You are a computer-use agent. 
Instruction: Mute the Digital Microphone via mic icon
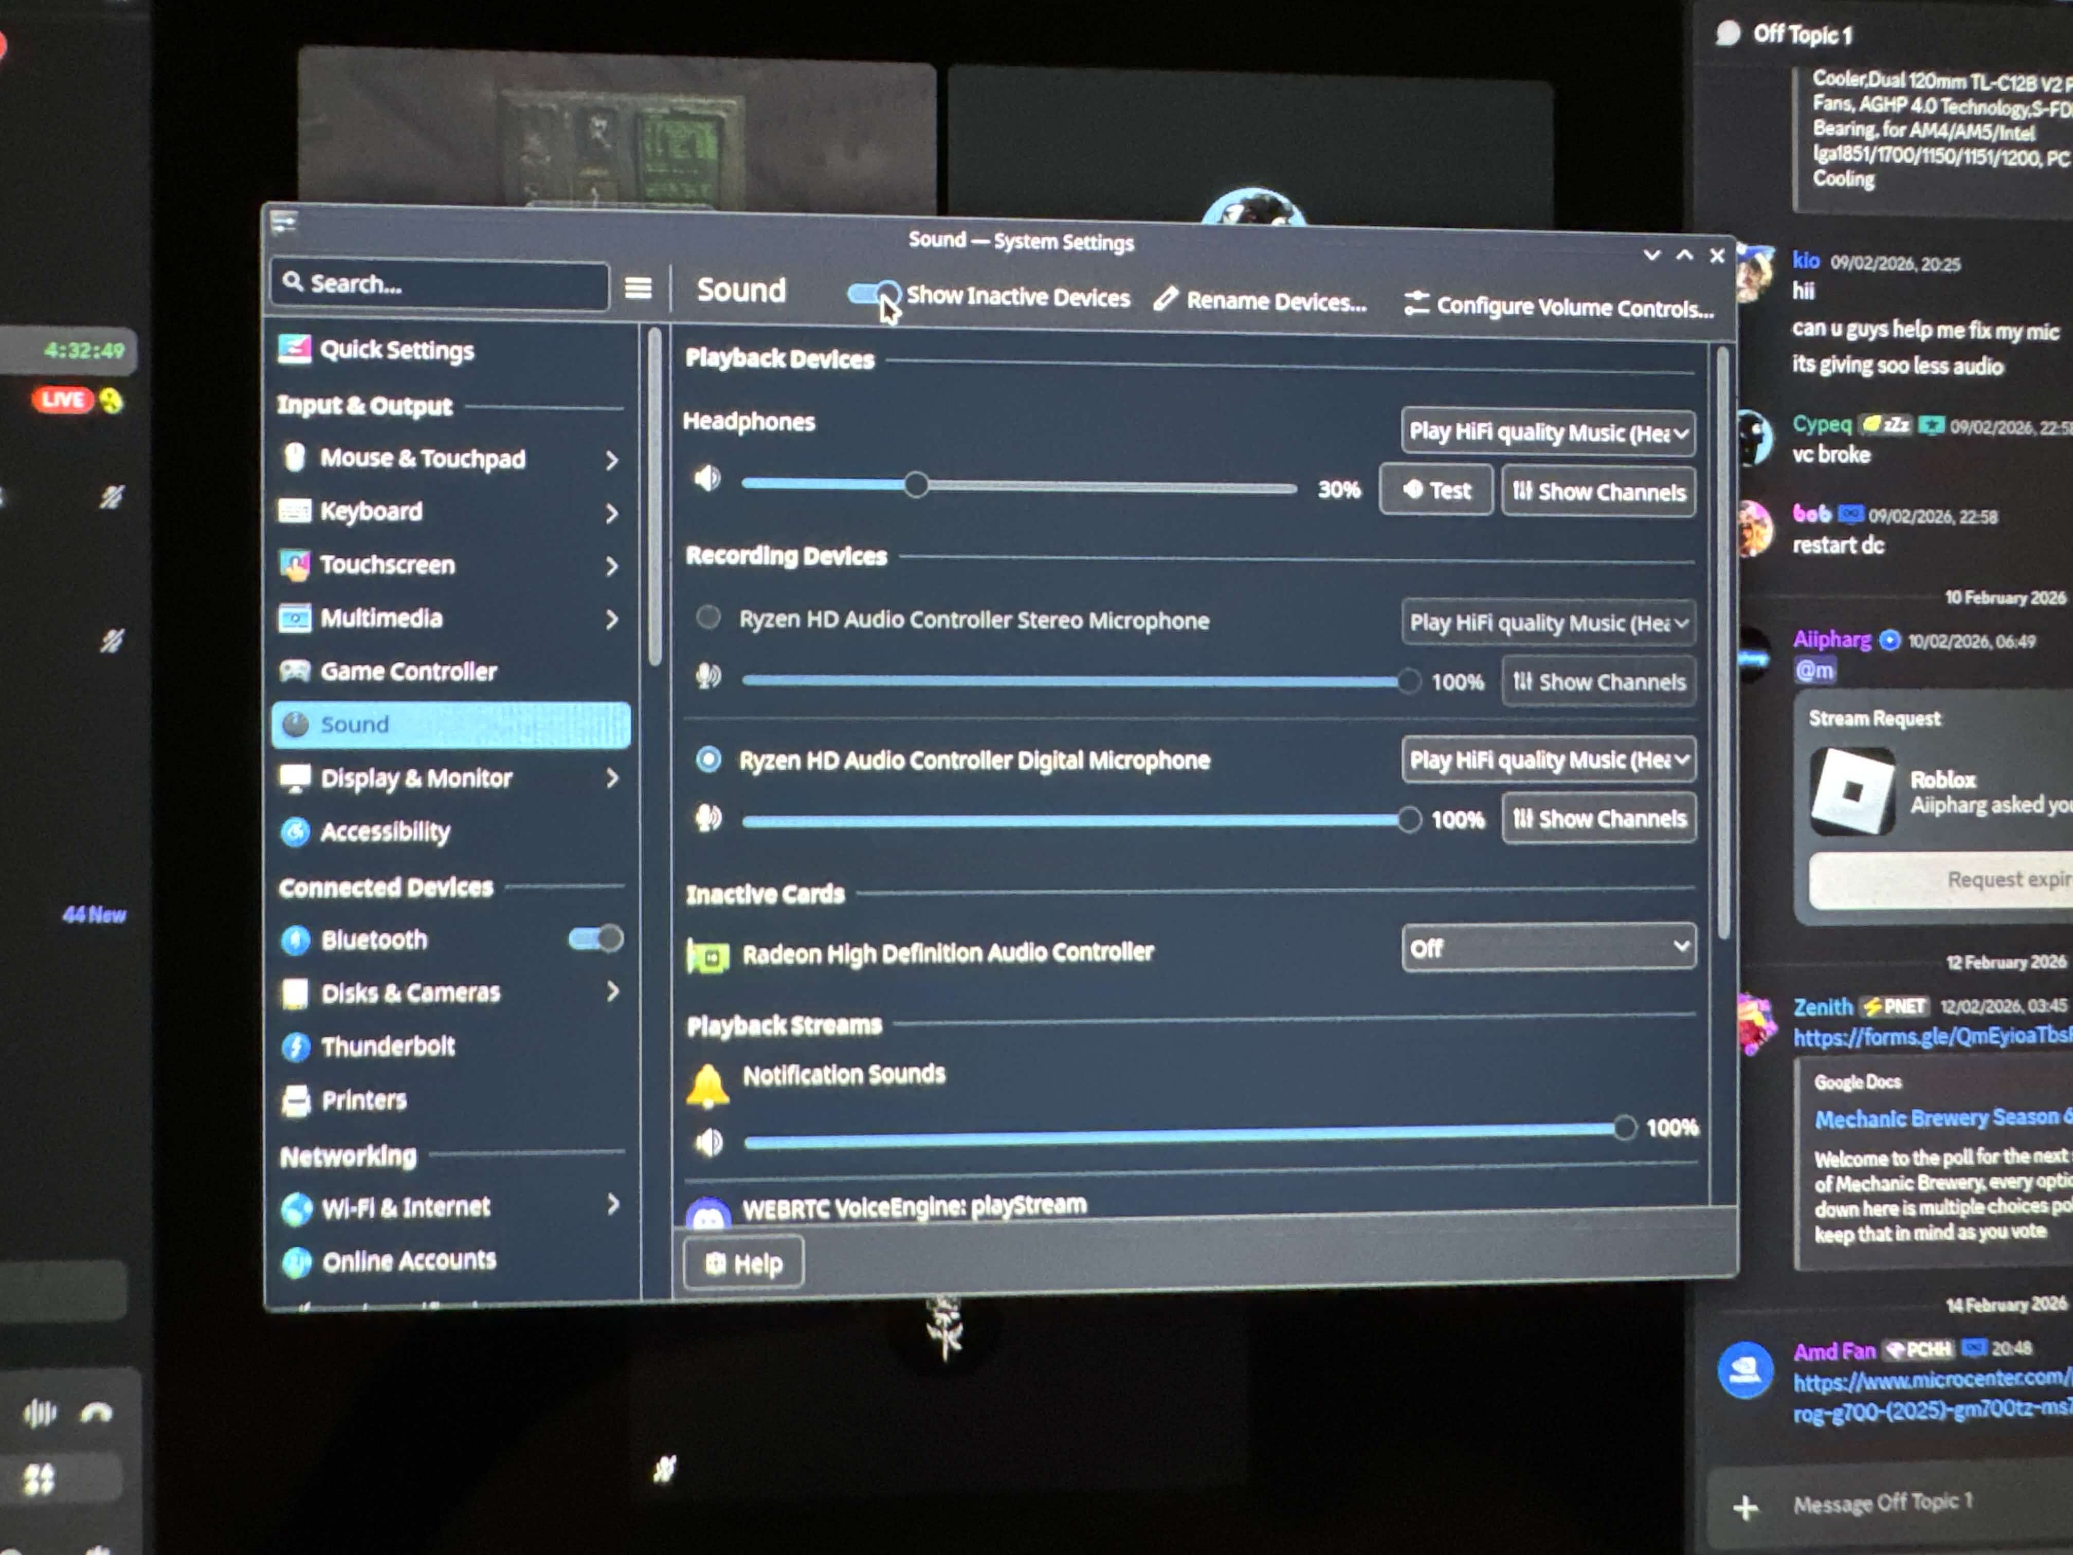pos(708,817)
